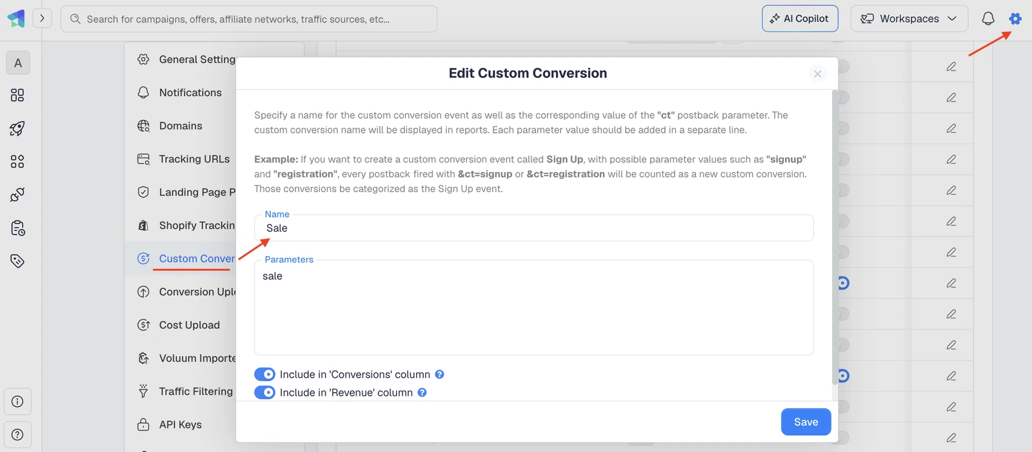Open Domains settings
The width and height of the screenshot is (1032, 452).
click(x=170, y=126)
